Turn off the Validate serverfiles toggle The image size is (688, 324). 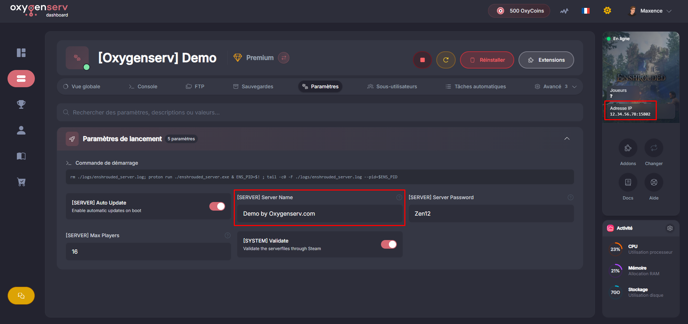click(x=389, y=244)
